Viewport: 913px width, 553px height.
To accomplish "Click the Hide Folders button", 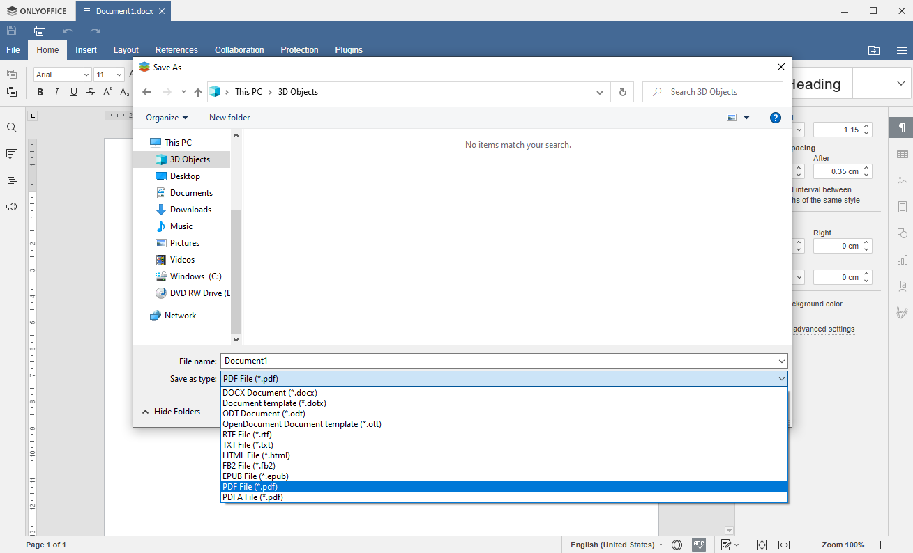I will coord(175,411).
